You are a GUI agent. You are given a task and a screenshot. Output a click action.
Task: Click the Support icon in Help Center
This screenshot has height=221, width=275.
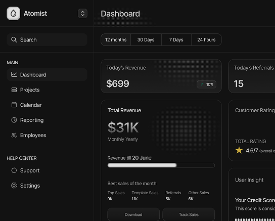[x=14, y=170]
